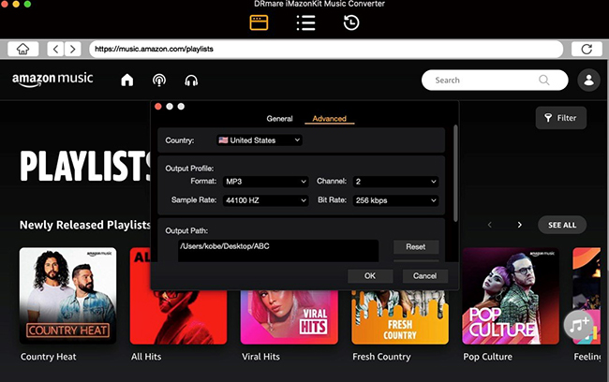Click the Amazon Music Search field
Screen dimensions: 609x382
(495, 80)
